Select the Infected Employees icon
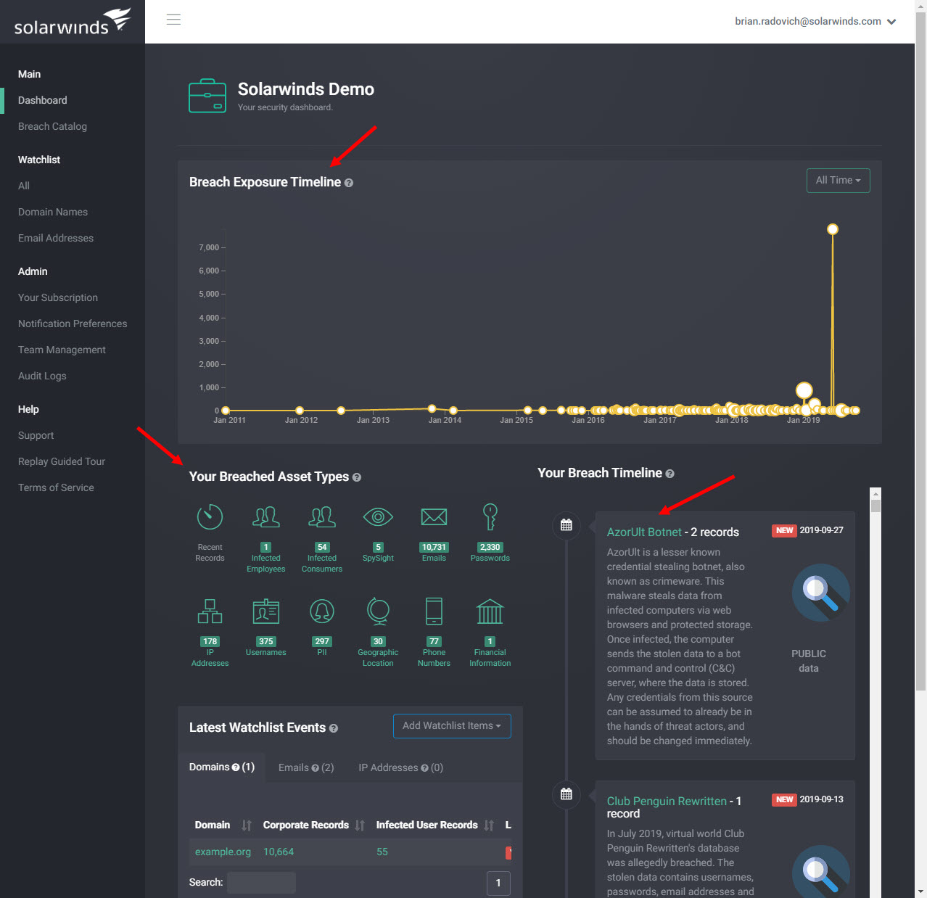The height and width of the screenshot is (898, 927). 266,517
